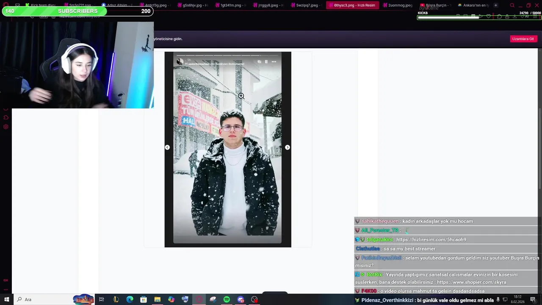
Task: Open File Explorer from the taskbar
Action: coord(157,299)
